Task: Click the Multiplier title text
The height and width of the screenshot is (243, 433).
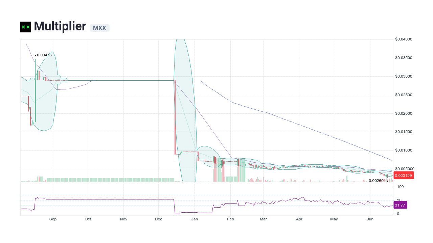Action: pyautogui.click(x=60, y=26)
